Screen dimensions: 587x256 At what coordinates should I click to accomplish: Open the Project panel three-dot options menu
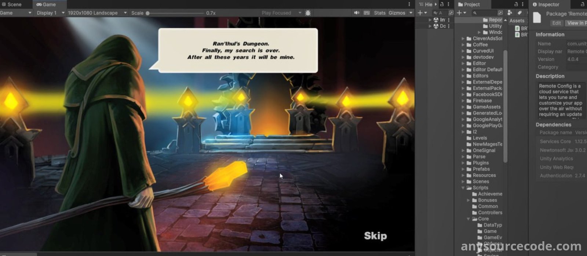522,4
